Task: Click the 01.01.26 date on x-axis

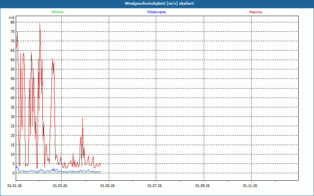Action: (15, 186)
